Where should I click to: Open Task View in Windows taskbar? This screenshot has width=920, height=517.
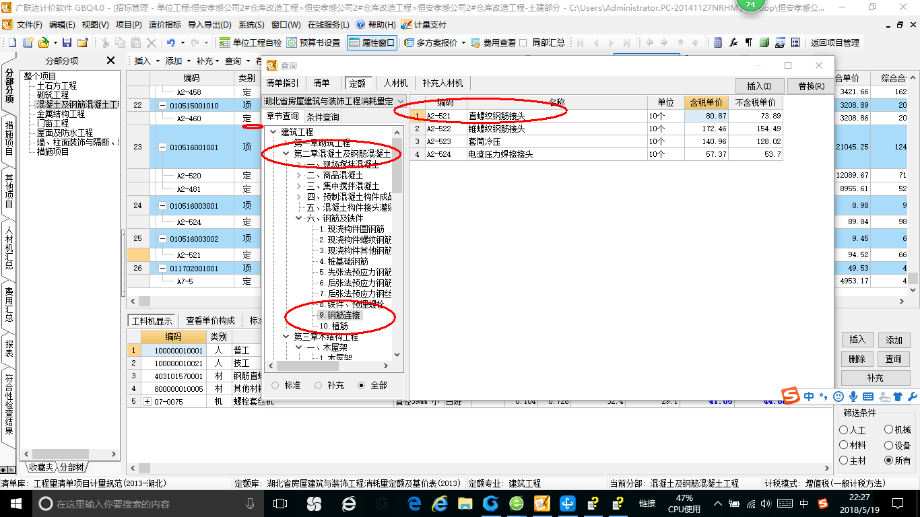coord(280,504)
